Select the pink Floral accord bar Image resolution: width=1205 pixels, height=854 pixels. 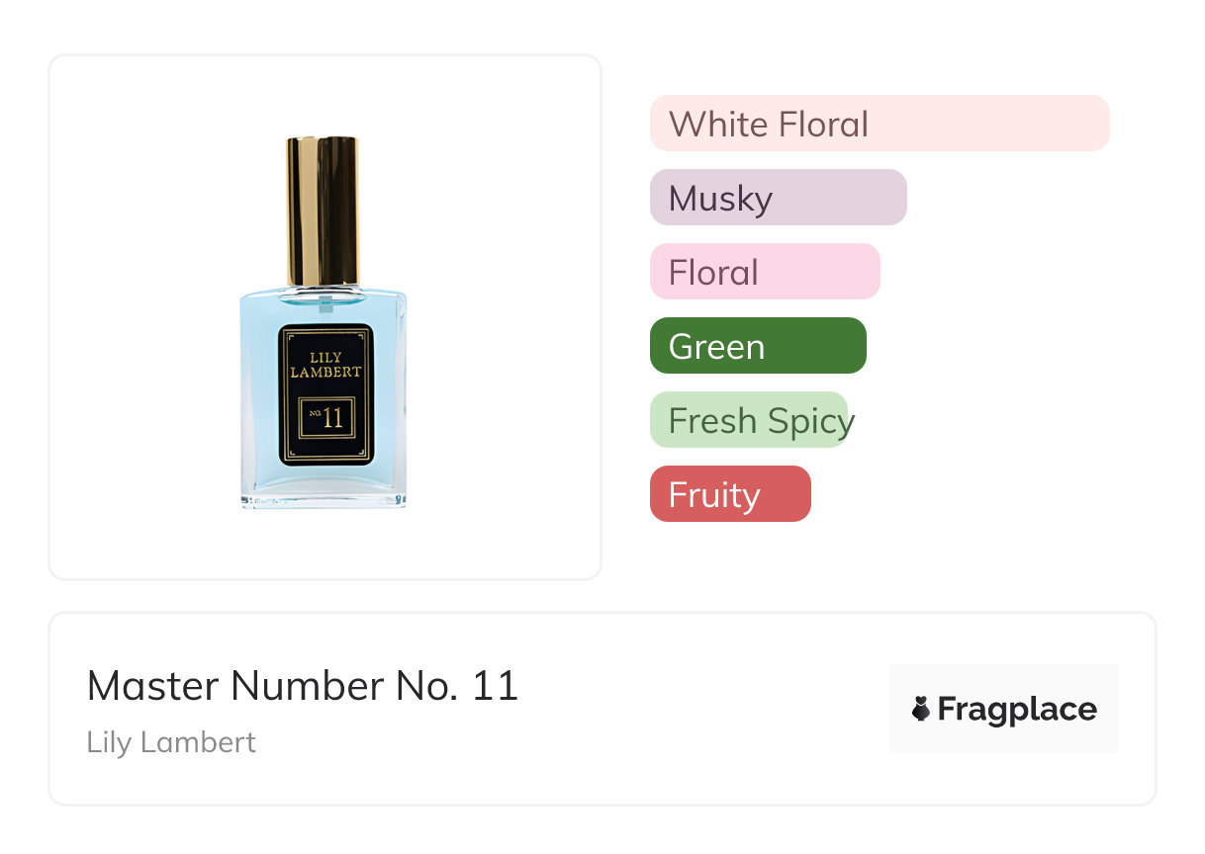(x=764, y=272)
